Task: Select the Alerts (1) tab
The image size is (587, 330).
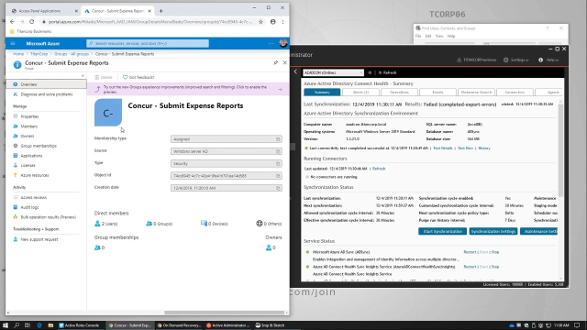Action: click(x=360, y=92)
